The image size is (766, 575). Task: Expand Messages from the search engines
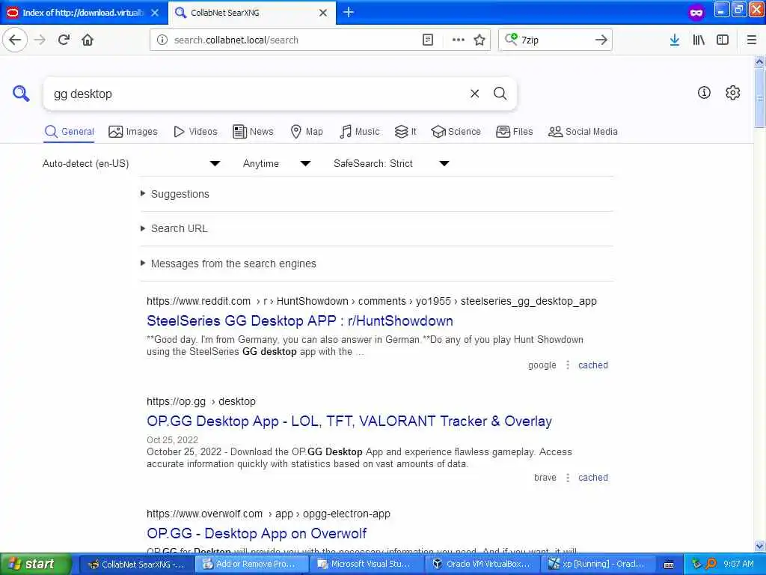coord(233,264)
